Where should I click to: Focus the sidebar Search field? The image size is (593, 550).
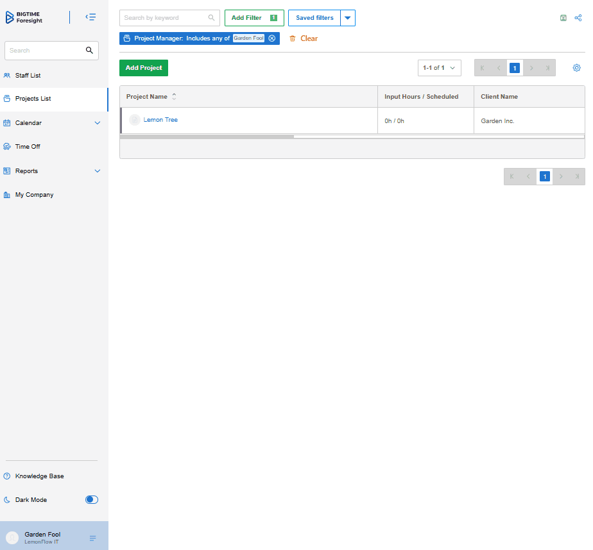51,51
